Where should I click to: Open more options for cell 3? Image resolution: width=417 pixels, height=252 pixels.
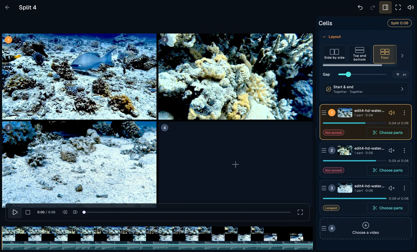[x=404, y=188]
